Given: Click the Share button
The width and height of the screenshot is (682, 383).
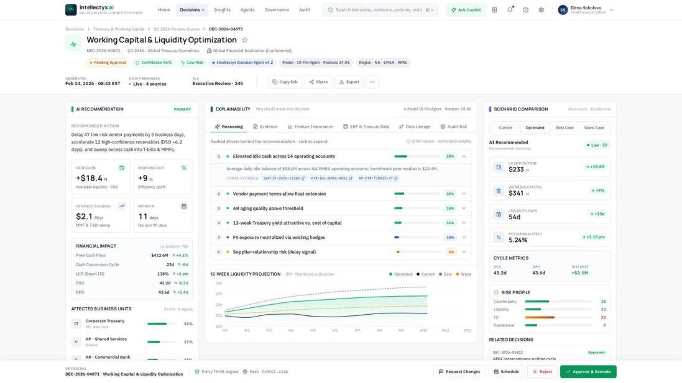Looking at the screenshot, I should [x=318, y=82].
